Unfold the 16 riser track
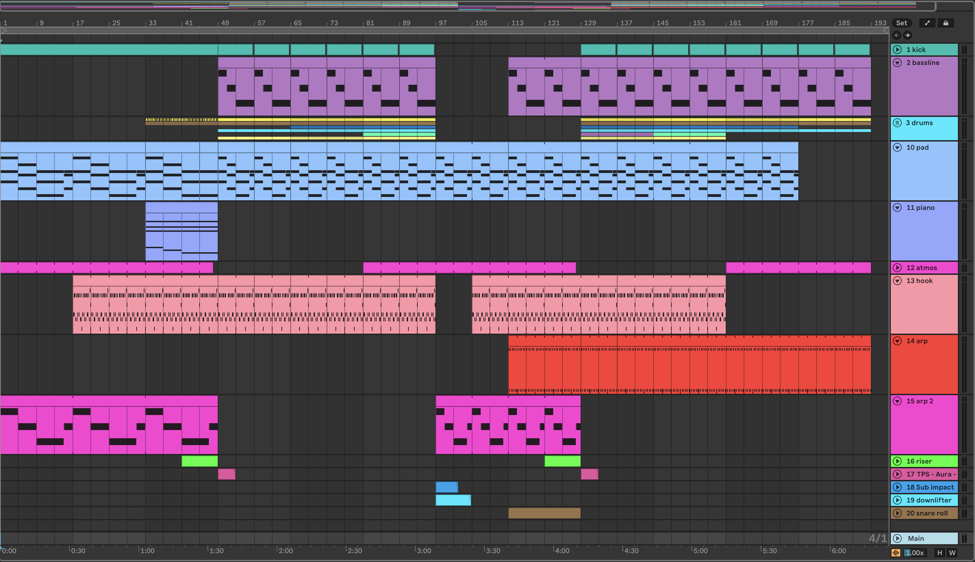Screen dimensions: 975x562 pyautogui.click(x=897, y=461)
